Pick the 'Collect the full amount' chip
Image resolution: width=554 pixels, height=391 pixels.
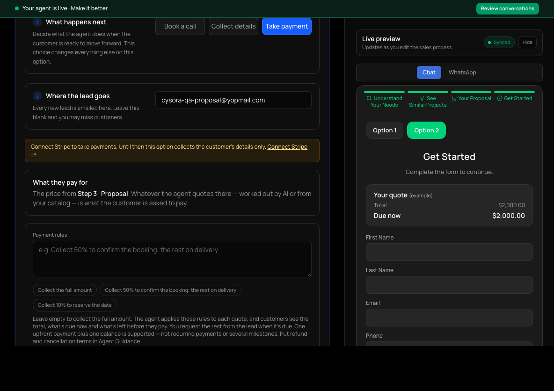(65, 290)
